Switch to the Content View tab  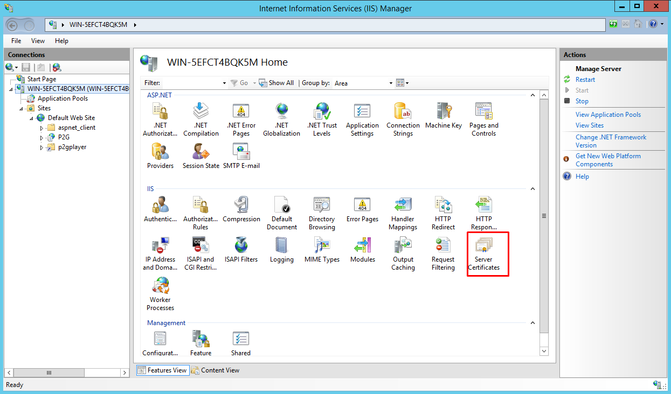point(215,370)
